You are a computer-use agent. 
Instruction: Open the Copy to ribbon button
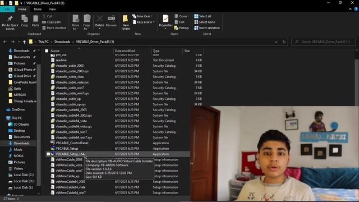[x=86, y=22]
